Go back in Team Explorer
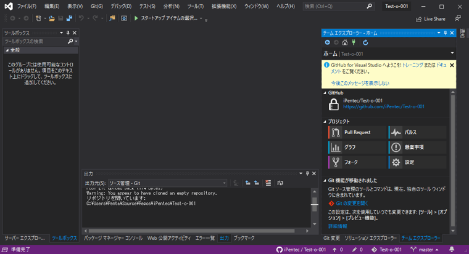The height and width of the screenshot is (254, 469). pos(327,42)
